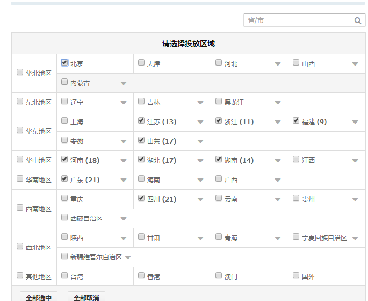Check the 国外 checkbox
This screenshot has height=301, width=368.
[296, 275]
